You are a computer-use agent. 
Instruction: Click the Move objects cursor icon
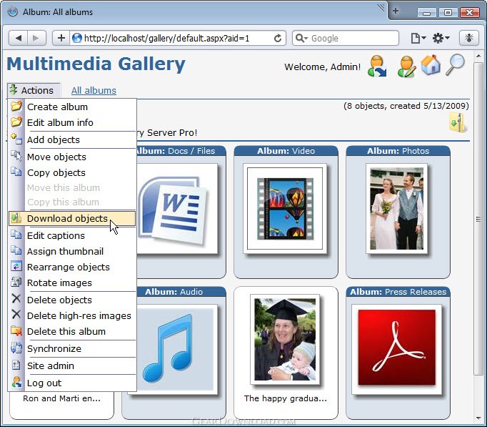(x=16, y=155)
